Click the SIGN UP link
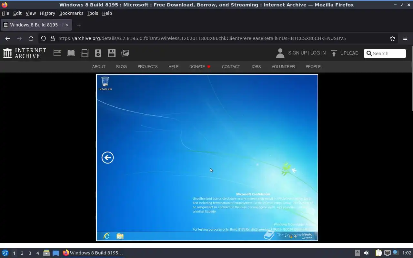 [x=297, y=53]
